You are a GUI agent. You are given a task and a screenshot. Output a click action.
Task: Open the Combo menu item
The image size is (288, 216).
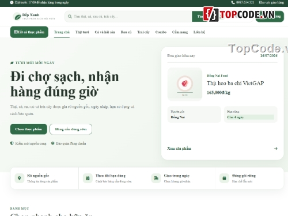point(161,32)
